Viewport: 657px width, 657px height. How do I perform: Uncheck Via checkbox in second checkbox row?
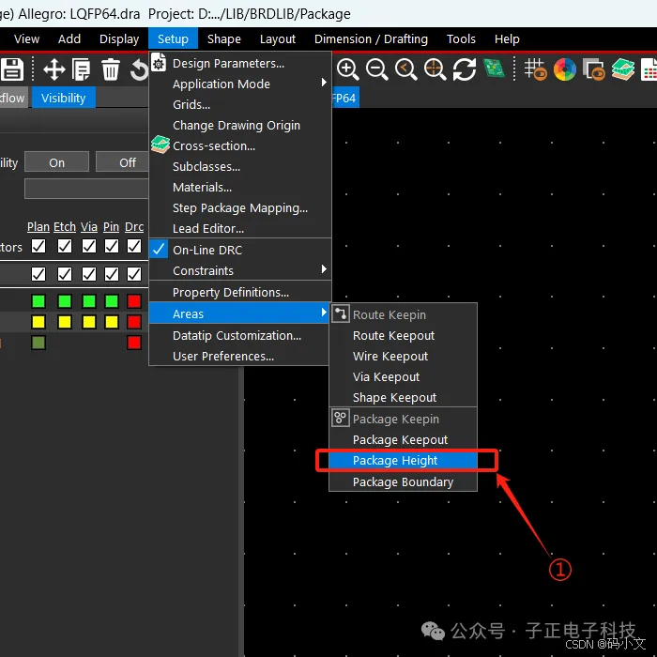(89, 274)
